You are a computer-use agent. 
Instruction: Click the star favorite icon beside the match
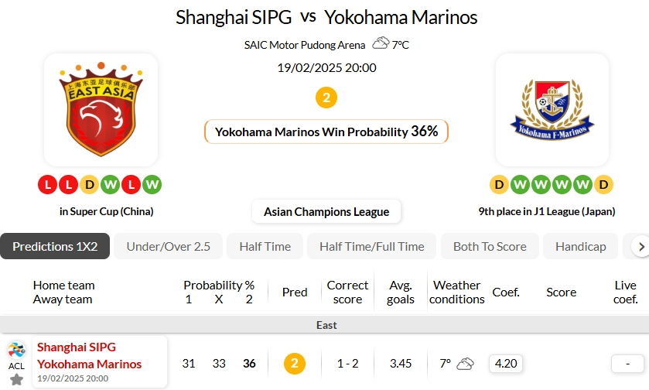pos(16,379)
